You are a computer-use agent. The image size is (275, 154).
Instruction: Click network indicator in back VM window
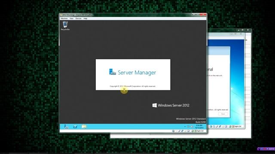220,127
